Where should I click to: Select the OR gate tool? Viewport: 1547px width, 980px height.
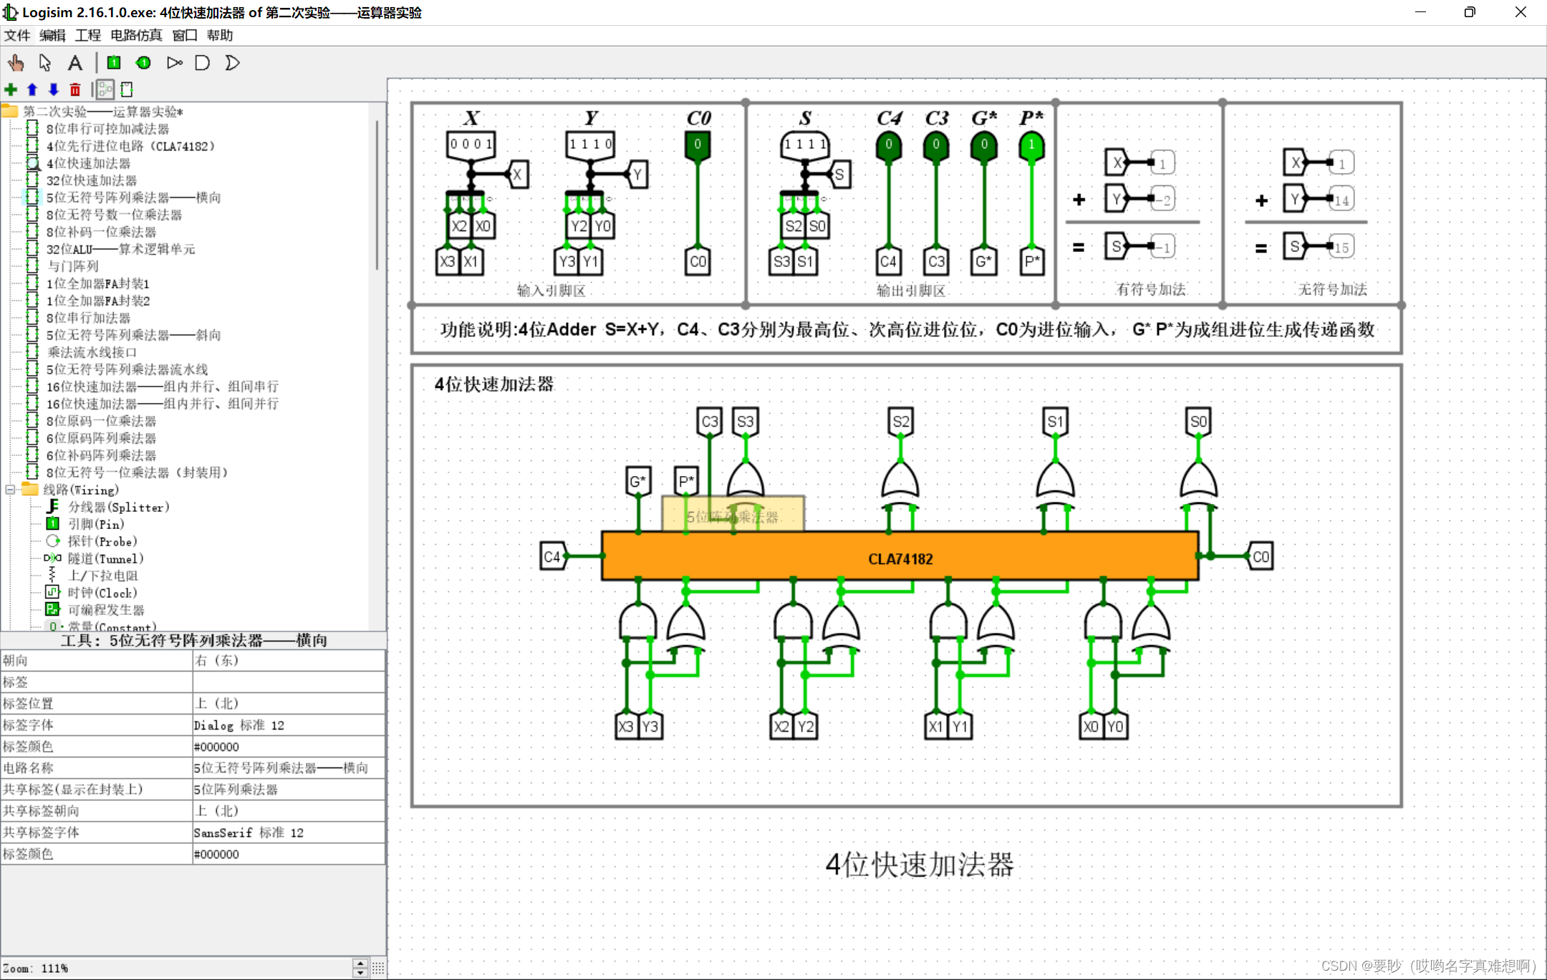232,63
